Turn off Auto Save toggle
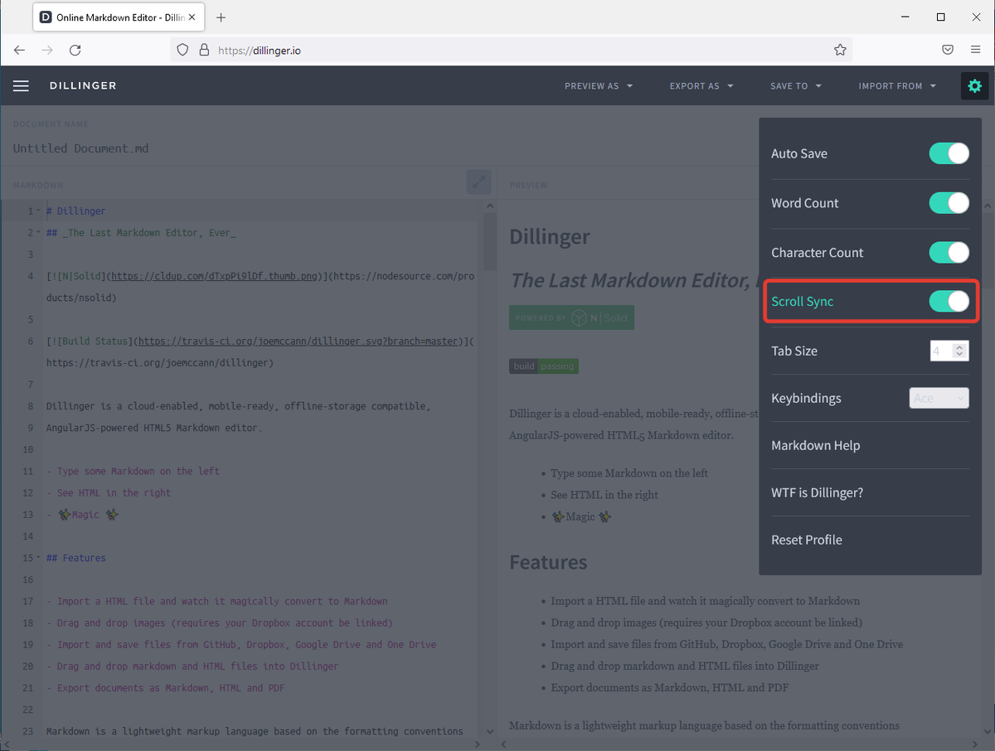This screenshot has height=751, width=995. coord(949,153)
